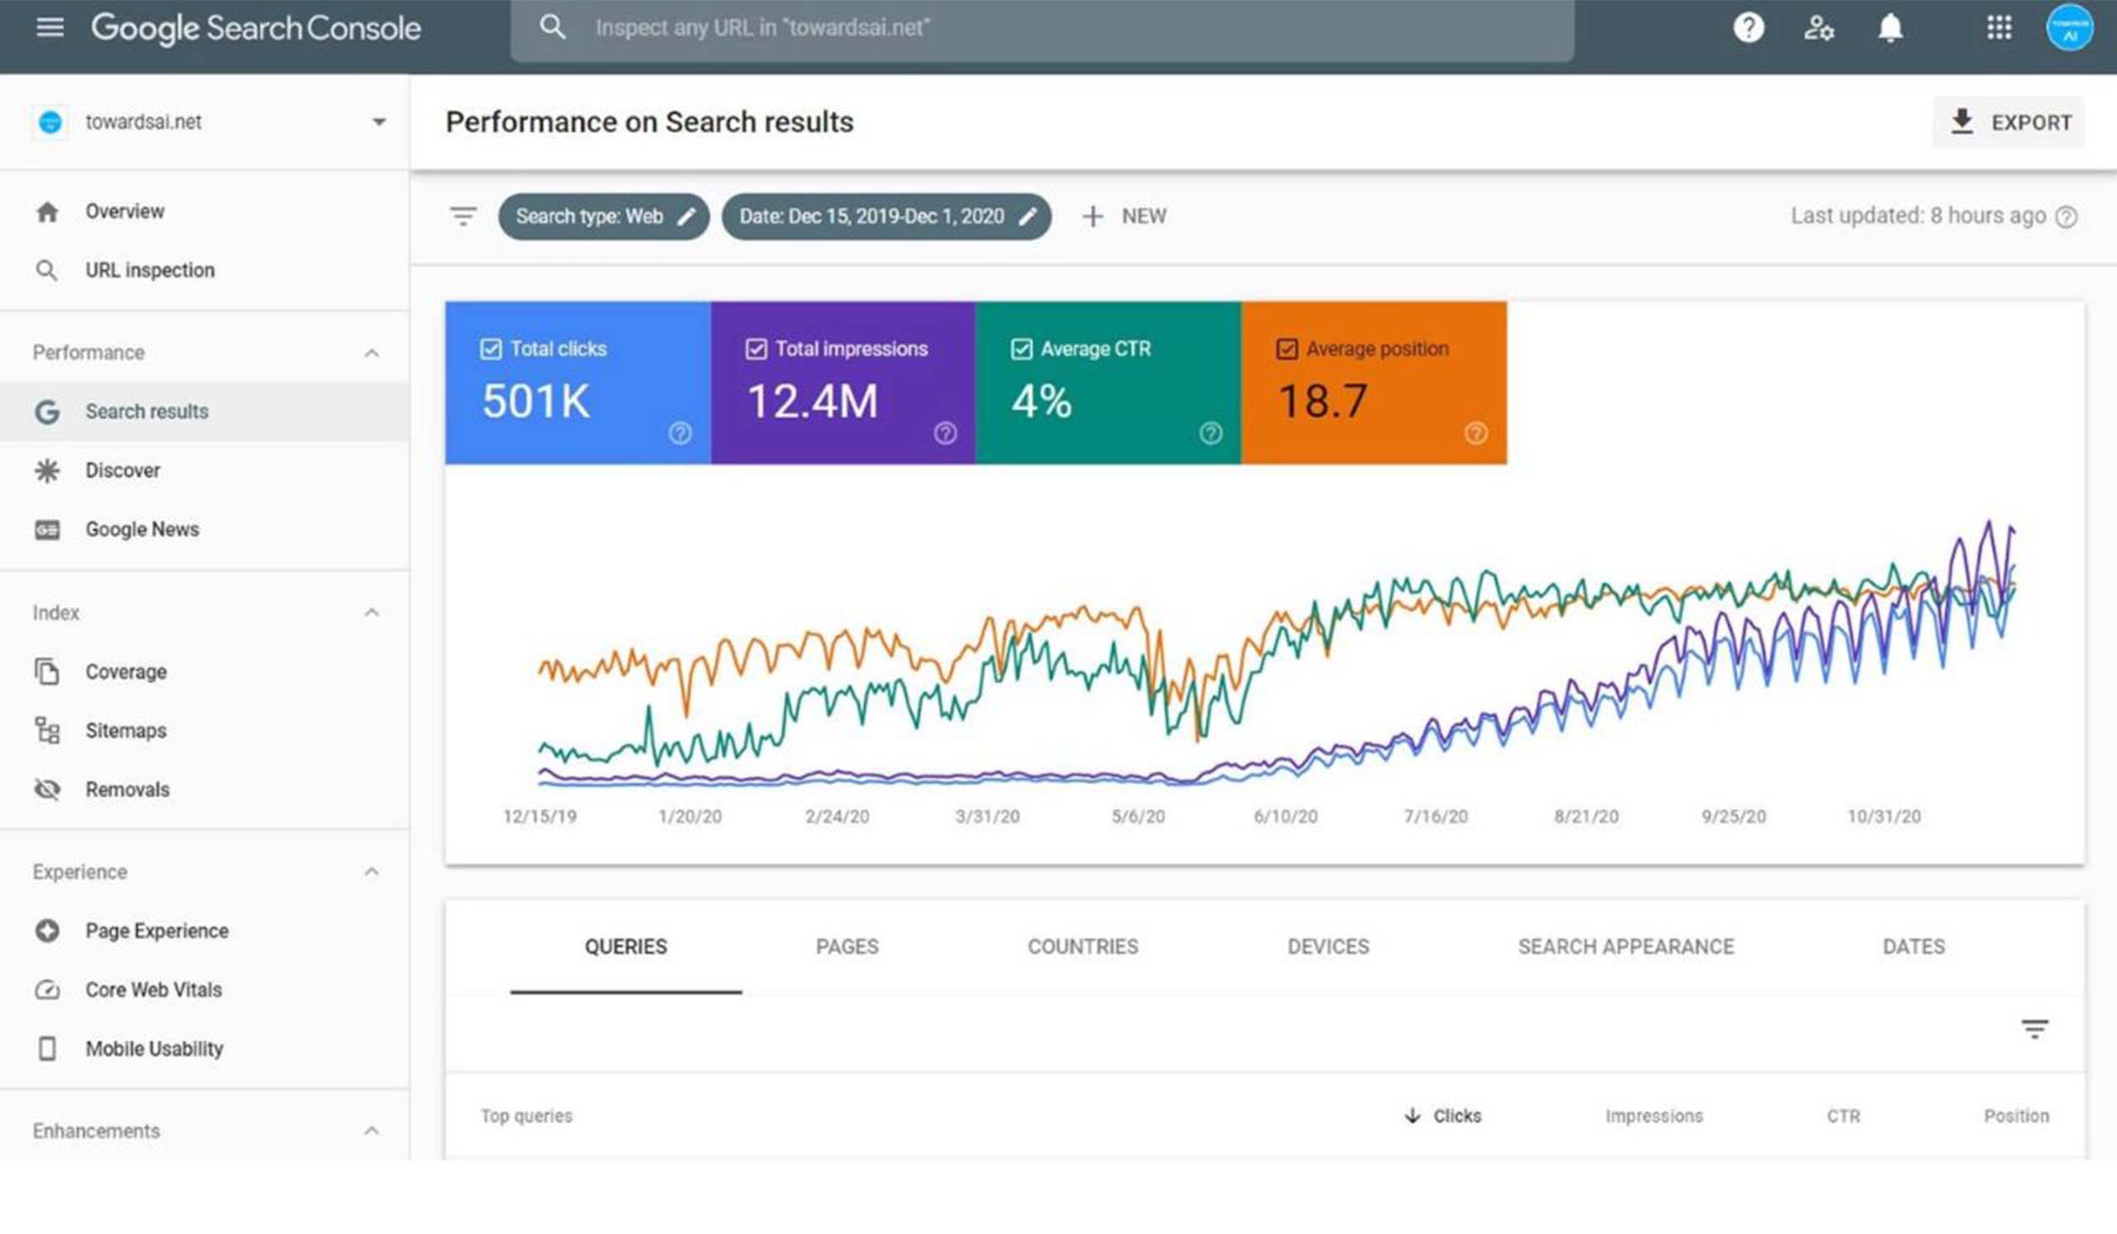Image resolution: width=2117 pixels, height=1234 pixels.
Task: Open users and permissions settings icon
Action: point(1818,28)
